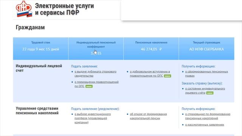The height and width of the screenshot is (136, 242).
Task: Open the 'Электронные услуги и сервисы ПФР' title
Action: (64, 9)
